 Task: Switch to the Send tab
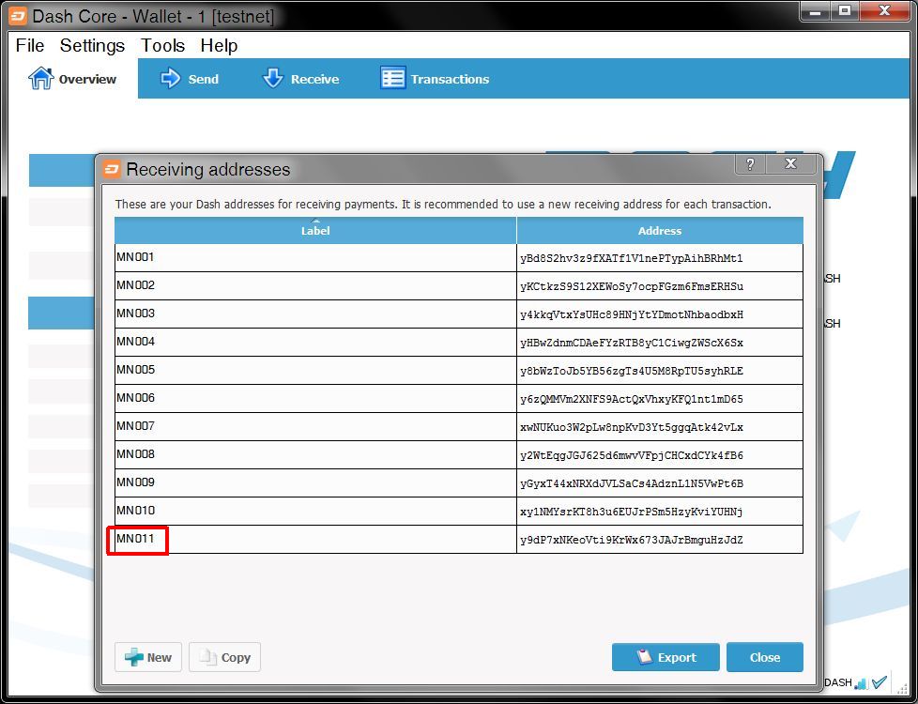click(189, 79)
